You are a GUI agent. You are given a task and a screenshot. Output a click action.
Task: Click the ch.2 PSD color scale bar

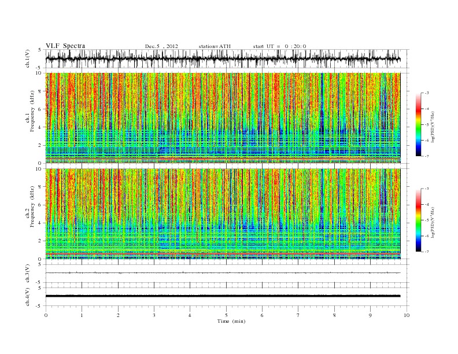click(418, 220)
